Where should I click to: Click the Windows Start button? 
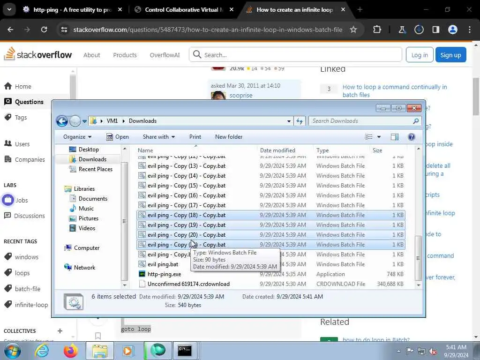pyautogui.click(x=12, y=351)
